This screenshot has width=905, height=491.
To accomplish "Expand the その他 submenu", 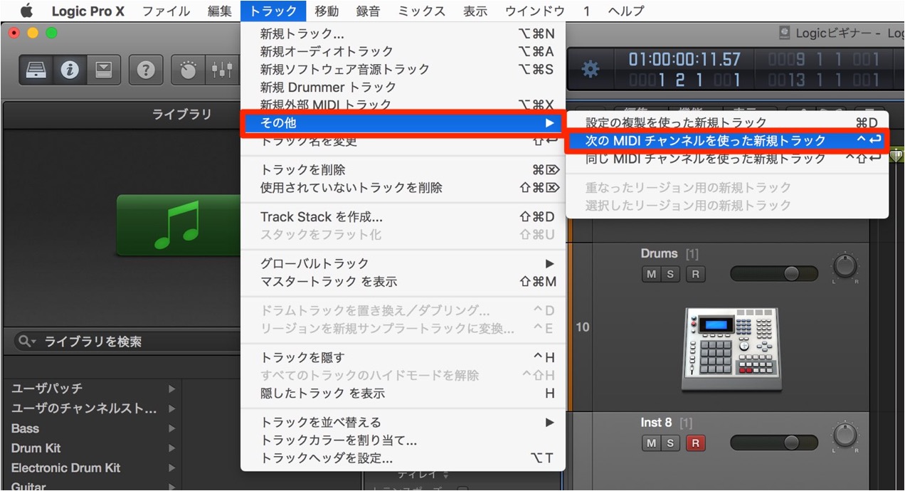I will 403,123.
